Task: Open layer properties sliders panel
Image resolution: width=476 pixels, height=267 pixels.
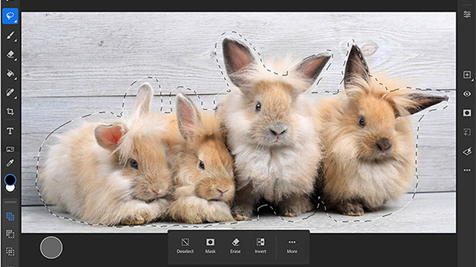Action: pos(467,14)
